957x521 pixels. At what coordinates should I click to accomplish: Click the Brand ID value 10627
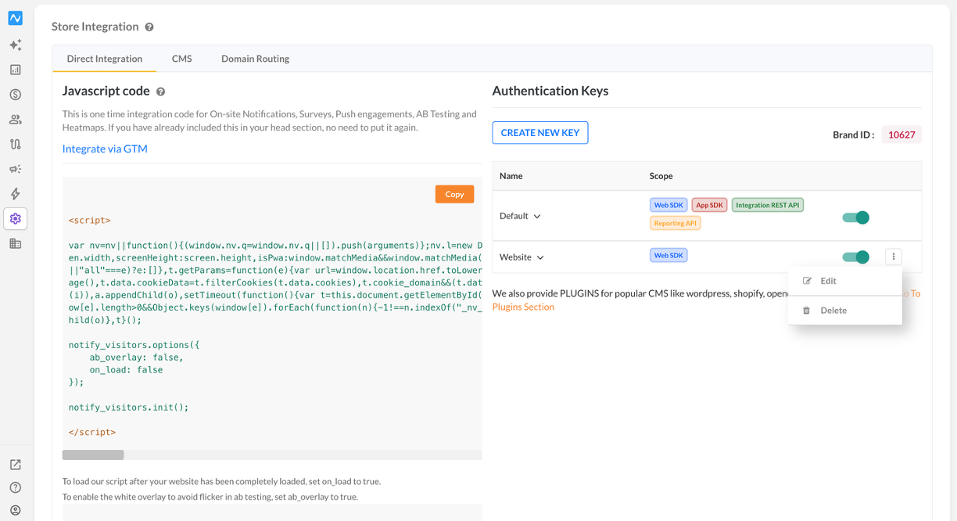pos(901,135)
